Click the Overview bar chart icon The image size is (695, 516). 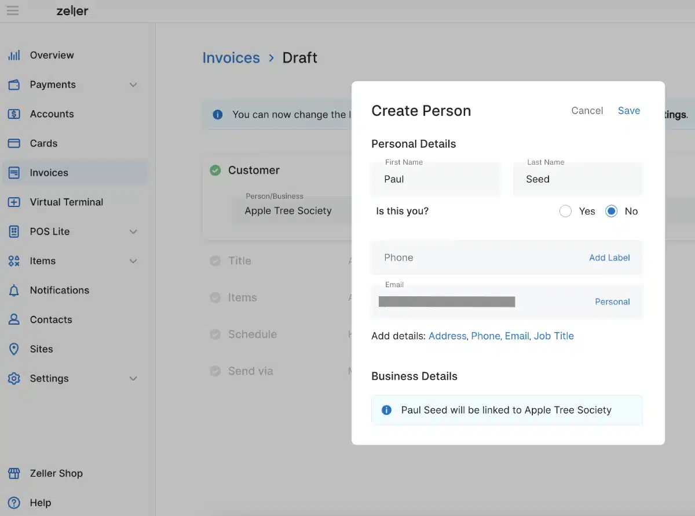click(x=14, y=55)
